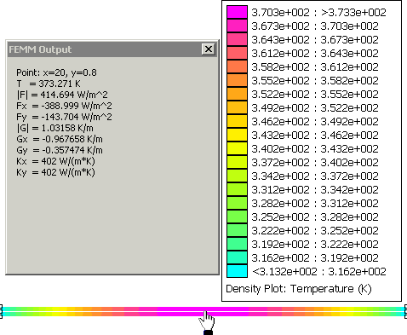
Task: Click the 'Density Plot: Temperature (K)' legend title
Action: click(299, 289)
